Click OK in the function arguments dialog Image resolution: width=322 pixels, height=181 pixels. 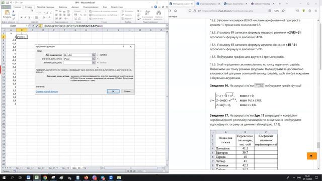click(113, 92)
